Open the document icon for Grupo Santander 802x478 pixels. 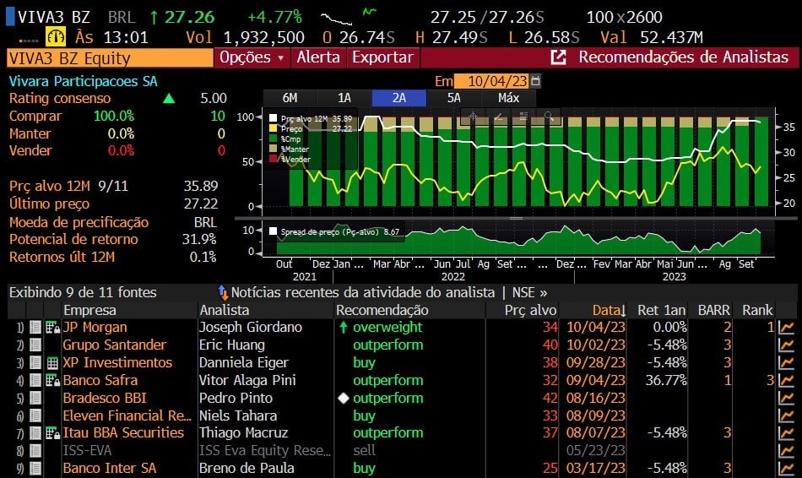[x=35, y=345]
